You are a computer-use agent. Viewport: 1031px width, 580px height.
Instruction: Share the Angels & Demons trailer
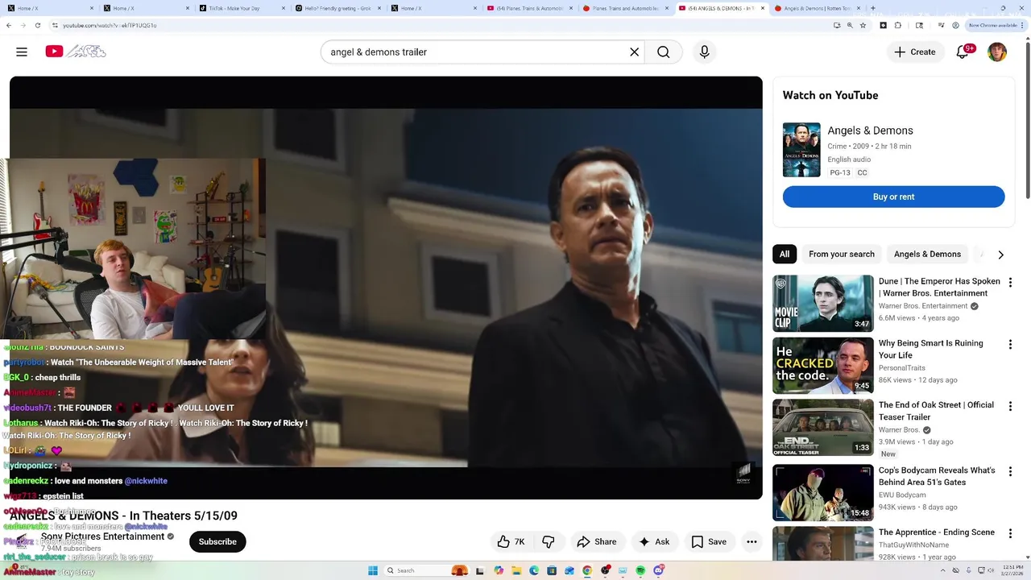coord(597,541)
